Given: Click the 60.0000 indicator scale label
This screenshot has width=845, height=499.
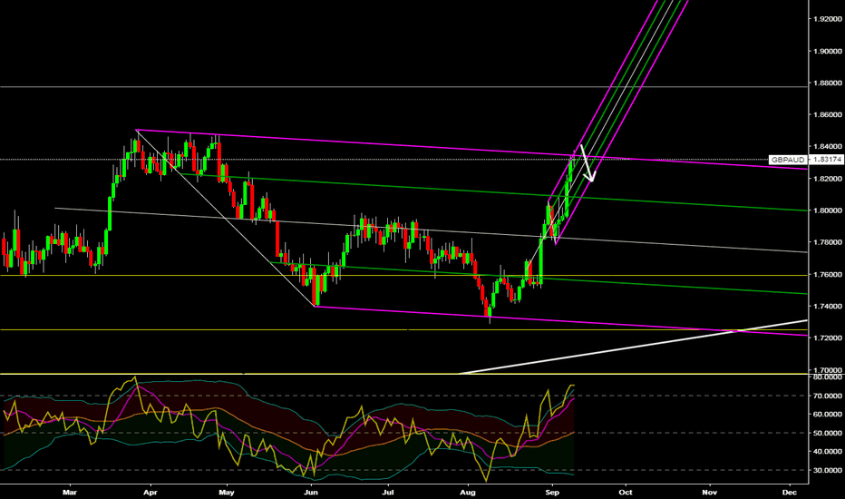Looking at the screenshot, I should pyautogui.click(x=827, y=415).
